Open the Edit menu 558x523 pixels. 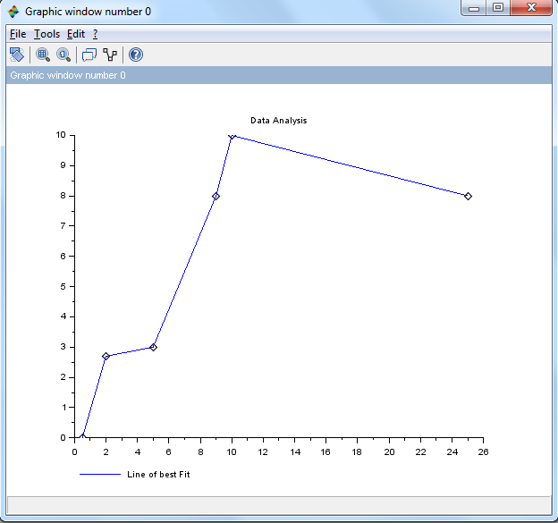76,34
